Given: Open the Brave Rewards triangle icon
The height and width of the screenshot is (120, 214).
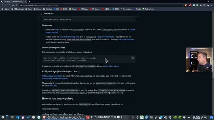Looking at the screenshot, I should (190, 5).
